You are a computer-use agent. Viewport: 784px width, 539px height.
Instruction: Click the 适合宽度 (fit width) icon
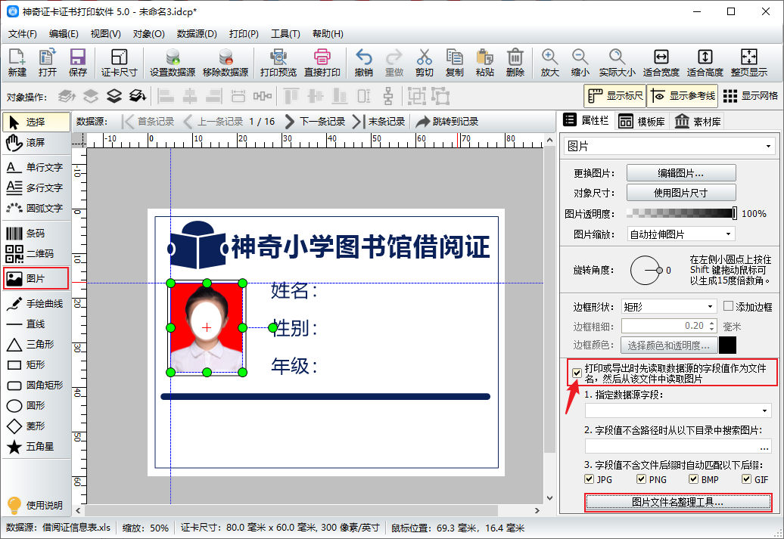pyautogui.click(x=661, y=62)
